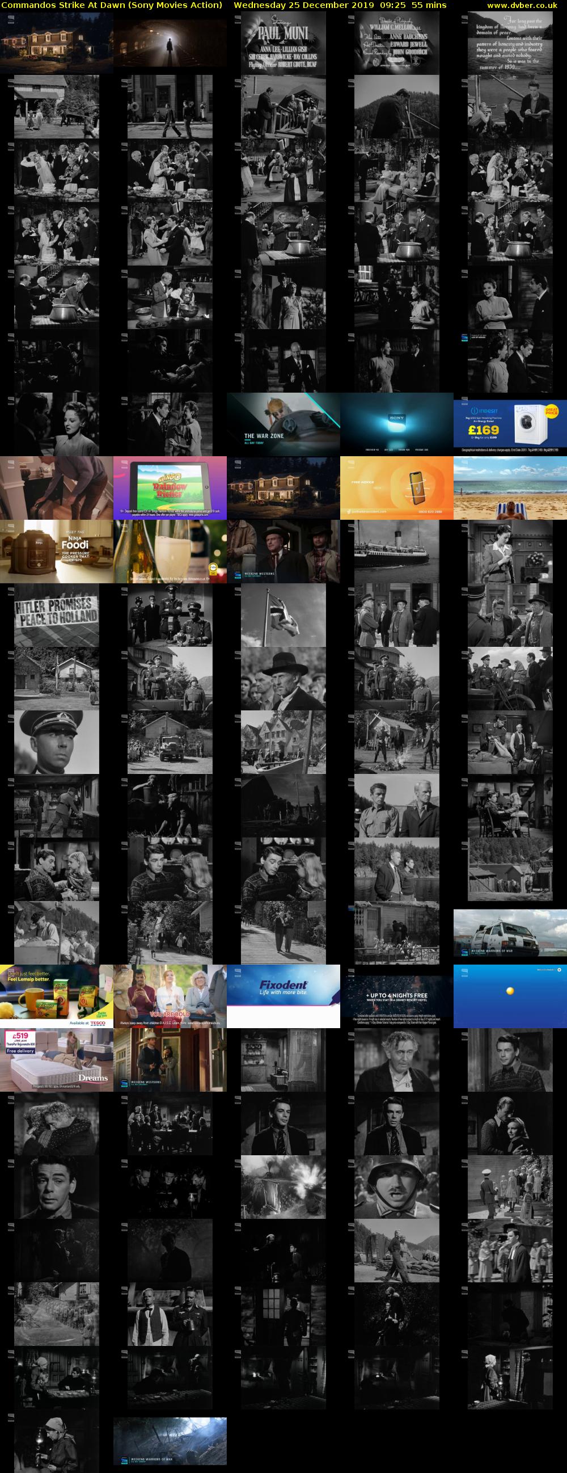Open the man in black hat close-up
This screenshot has height=1473, width=567.
[283, 678]
